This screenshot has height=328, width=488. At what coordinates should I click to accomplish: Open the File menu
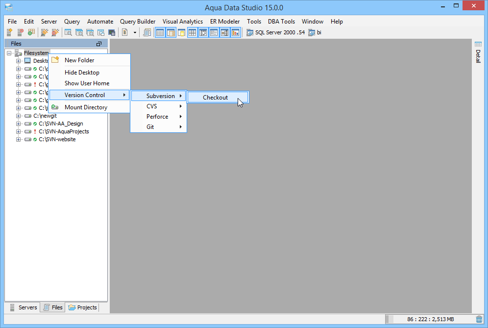click(12, 22)
